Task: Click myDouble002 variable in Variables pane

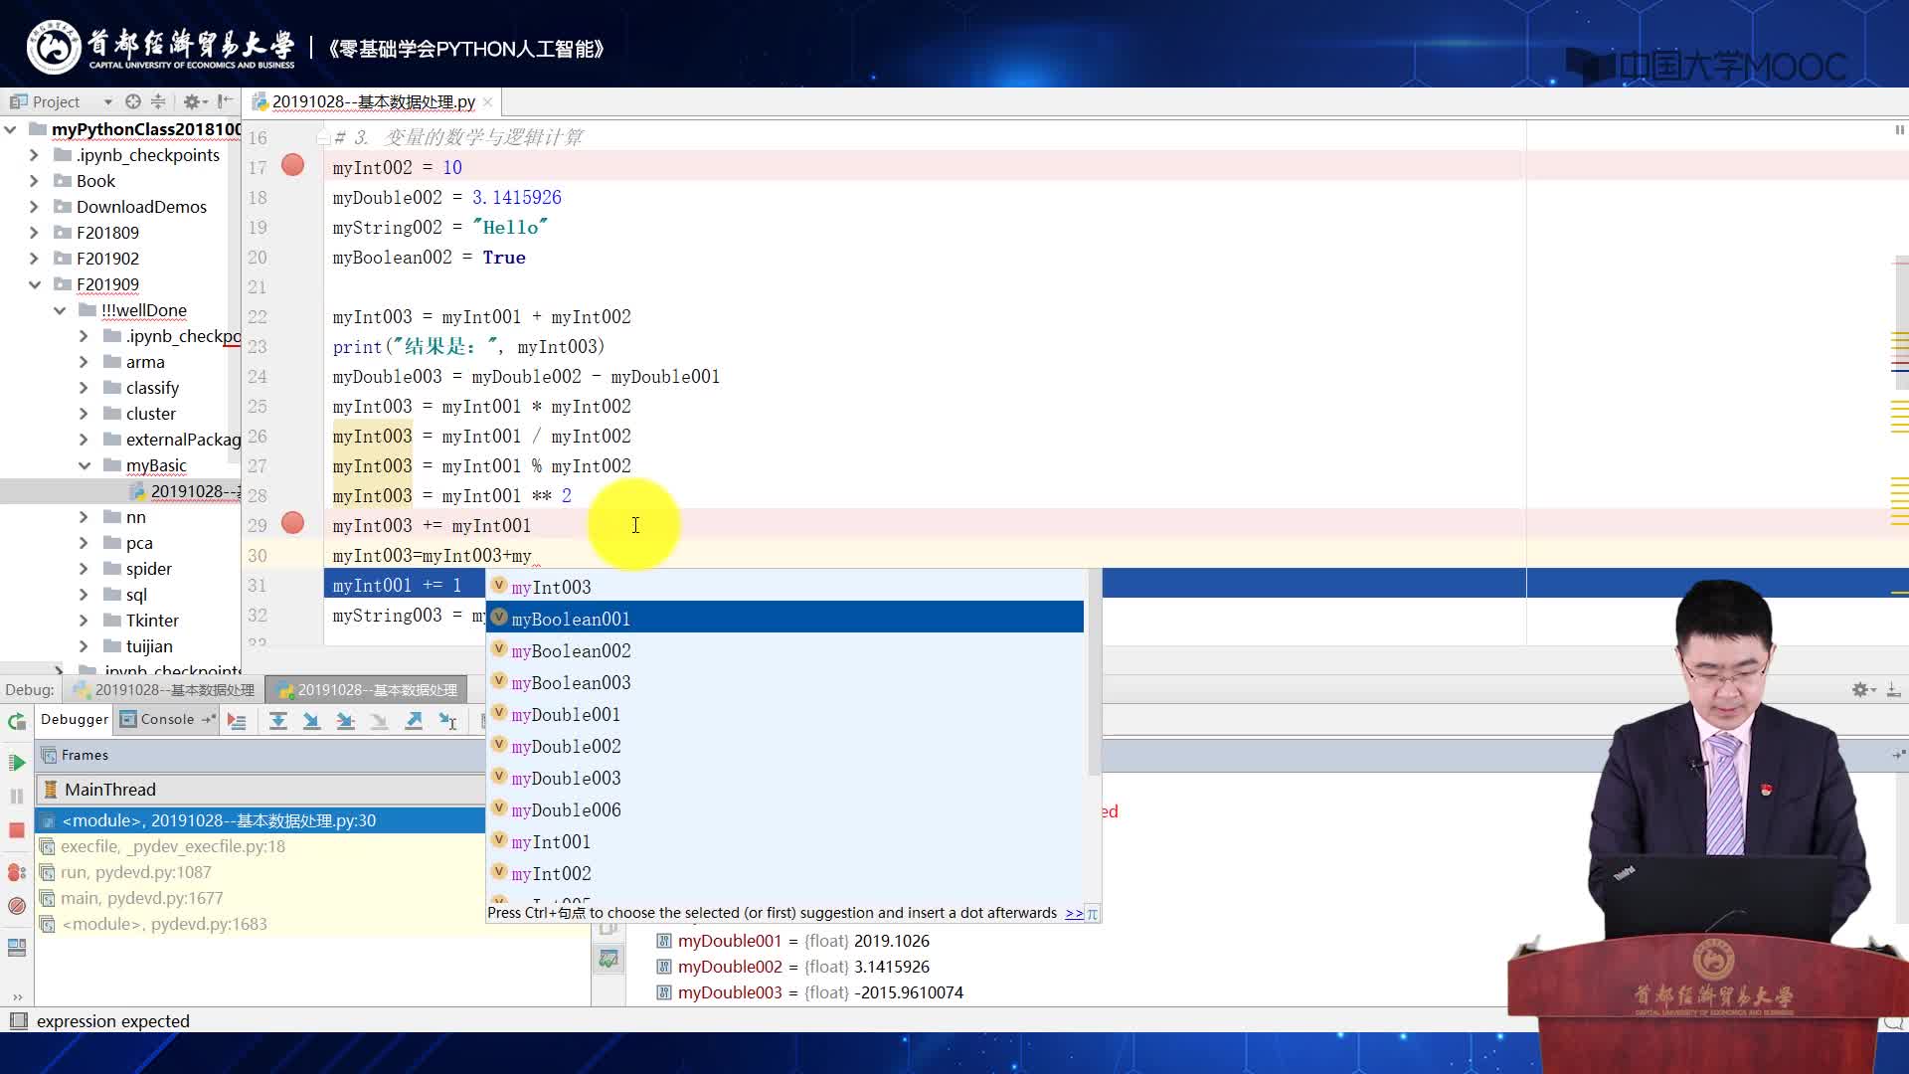Action: [x=729, y=967]
